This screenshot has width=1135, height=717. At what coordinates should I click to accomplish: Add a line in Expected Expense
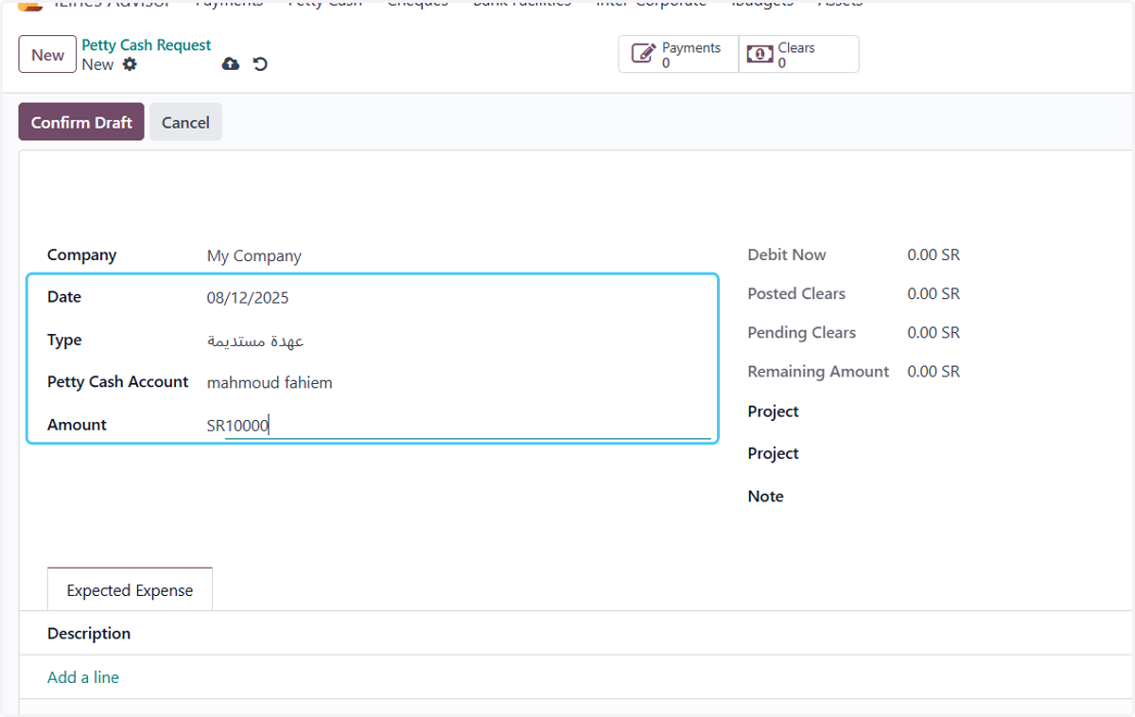point(83,677)
